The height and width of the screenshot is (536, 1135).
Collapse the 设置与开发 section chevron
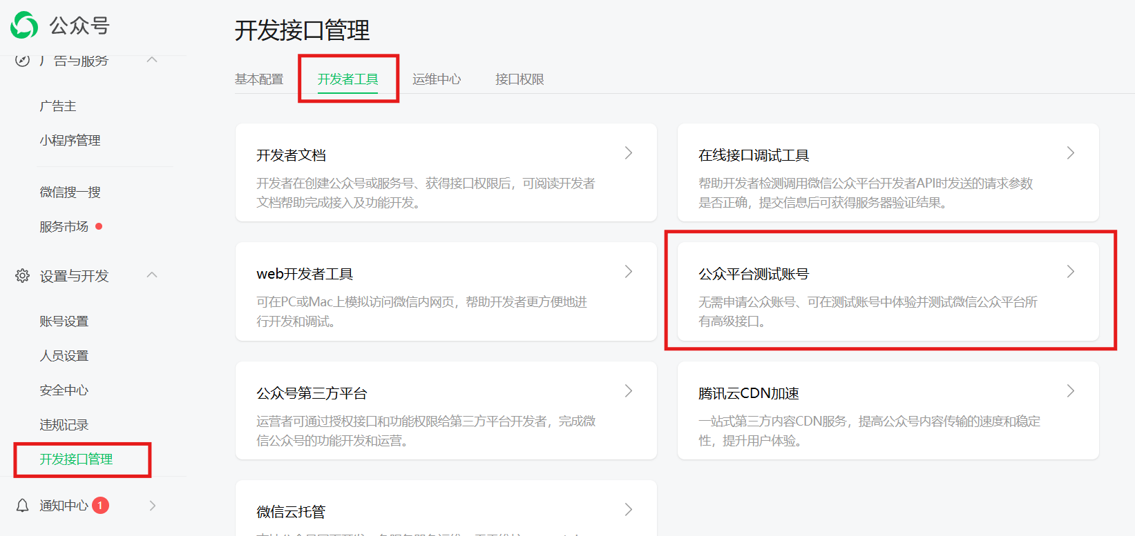point(153,275)
